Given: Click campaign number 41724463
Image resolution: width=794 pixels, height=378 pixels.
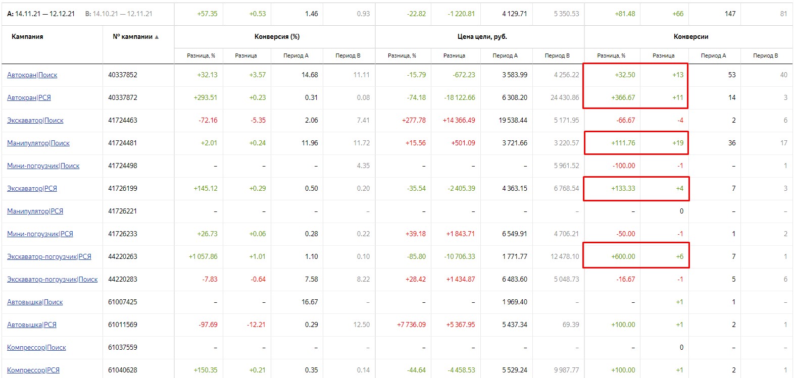Looking at the screenshot, I should coord(123,120).
